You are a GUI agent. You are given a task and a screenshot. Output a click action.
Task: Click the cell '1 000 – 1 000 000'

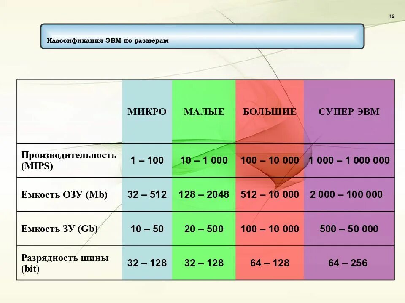click(x=349, y=160)
